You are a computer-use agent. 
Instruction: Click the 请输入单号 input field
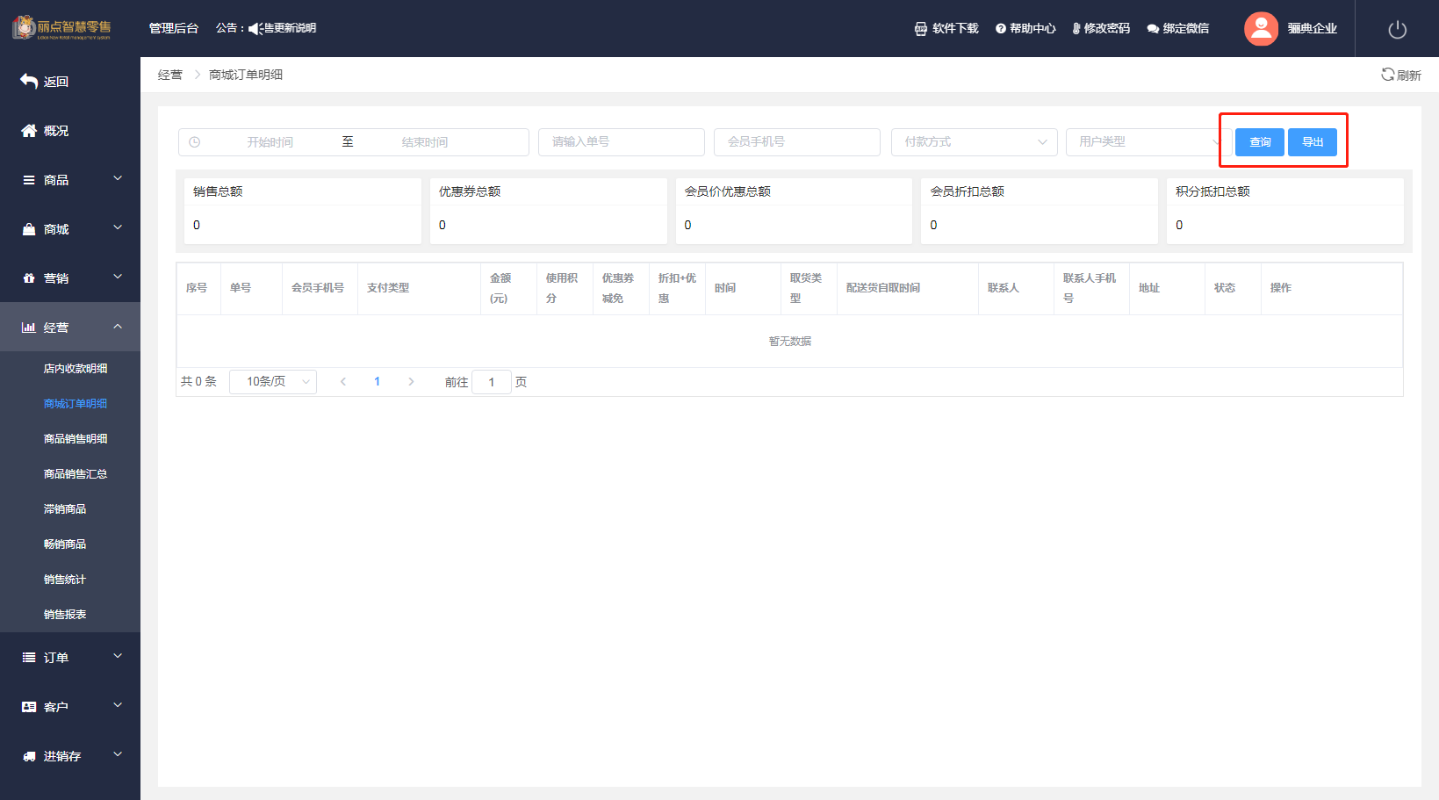click(622, 141)
